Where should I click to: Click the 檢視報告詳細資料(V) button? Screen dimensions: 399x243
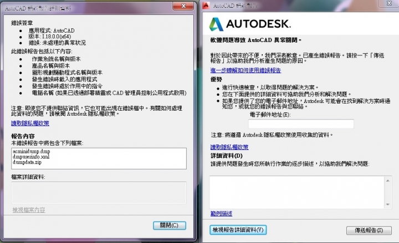click(238, 230)
